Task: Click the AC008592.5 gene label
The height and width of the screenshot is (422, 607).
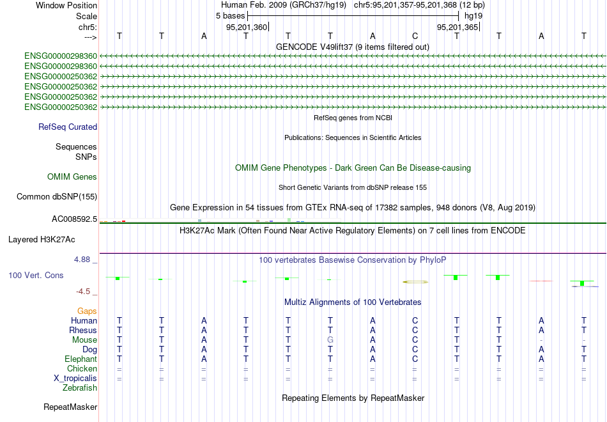Action: (x=74, y=219)
